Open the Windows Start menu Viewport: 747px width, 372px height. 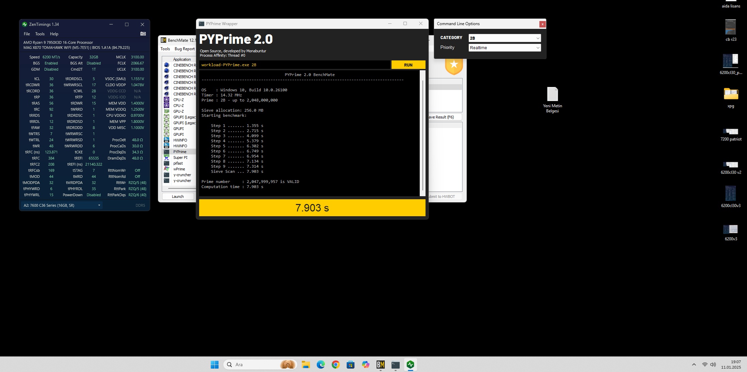pyautogui.click(x=214, y=365)
